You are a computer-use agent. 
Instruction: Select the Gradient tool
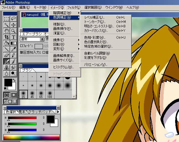pos(14,43)
